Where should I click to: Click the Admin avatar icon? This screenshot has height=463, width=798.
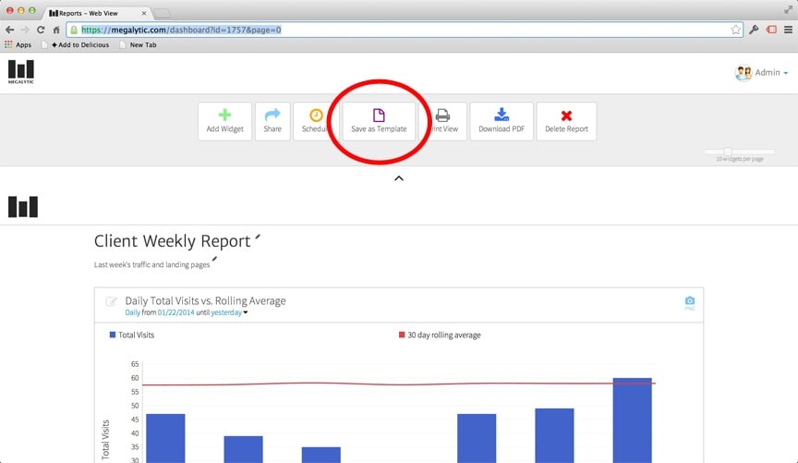pos(743,73)
